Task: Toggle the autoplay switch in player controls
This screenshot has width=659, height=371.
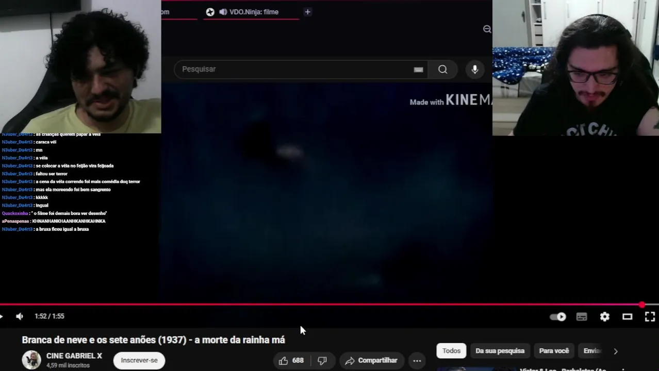Action: 558,317
